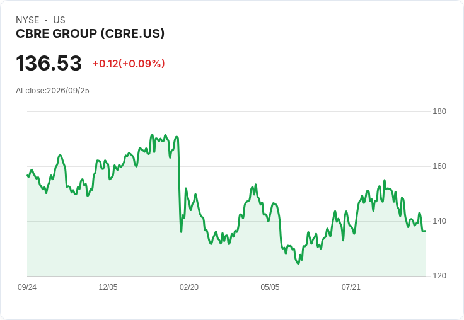Viewport: 464px width, 320px height.
Task: Click the 05/05 date axis label
Action: click(x=270, y=287)
